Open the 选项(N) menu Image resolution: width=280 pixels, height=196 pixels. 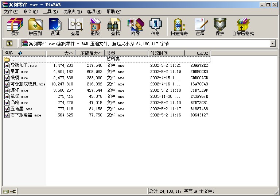tap(94, 12)
